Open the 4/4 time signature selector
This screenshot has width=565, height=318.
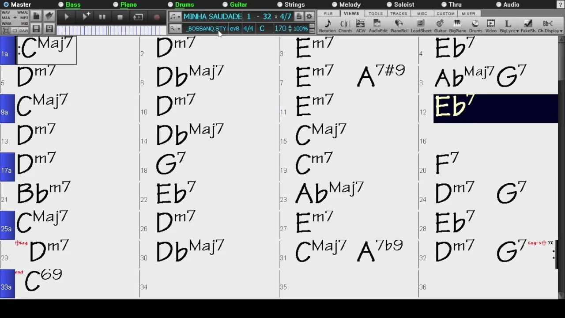point(249,29)
